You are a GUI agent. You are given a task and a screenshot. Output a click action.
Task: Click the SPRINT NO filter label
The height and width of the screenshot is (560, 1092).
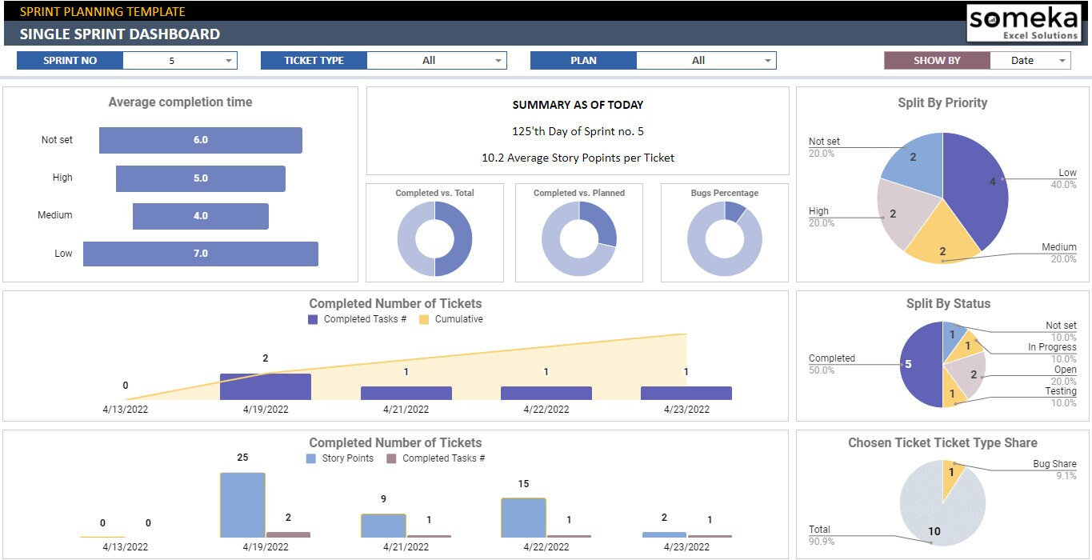[69, 60]
